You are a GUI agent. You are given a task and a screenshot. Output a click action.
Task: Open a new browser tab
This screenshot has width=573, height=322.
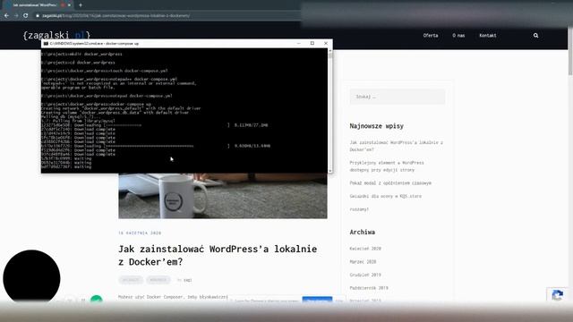(81, 5)
